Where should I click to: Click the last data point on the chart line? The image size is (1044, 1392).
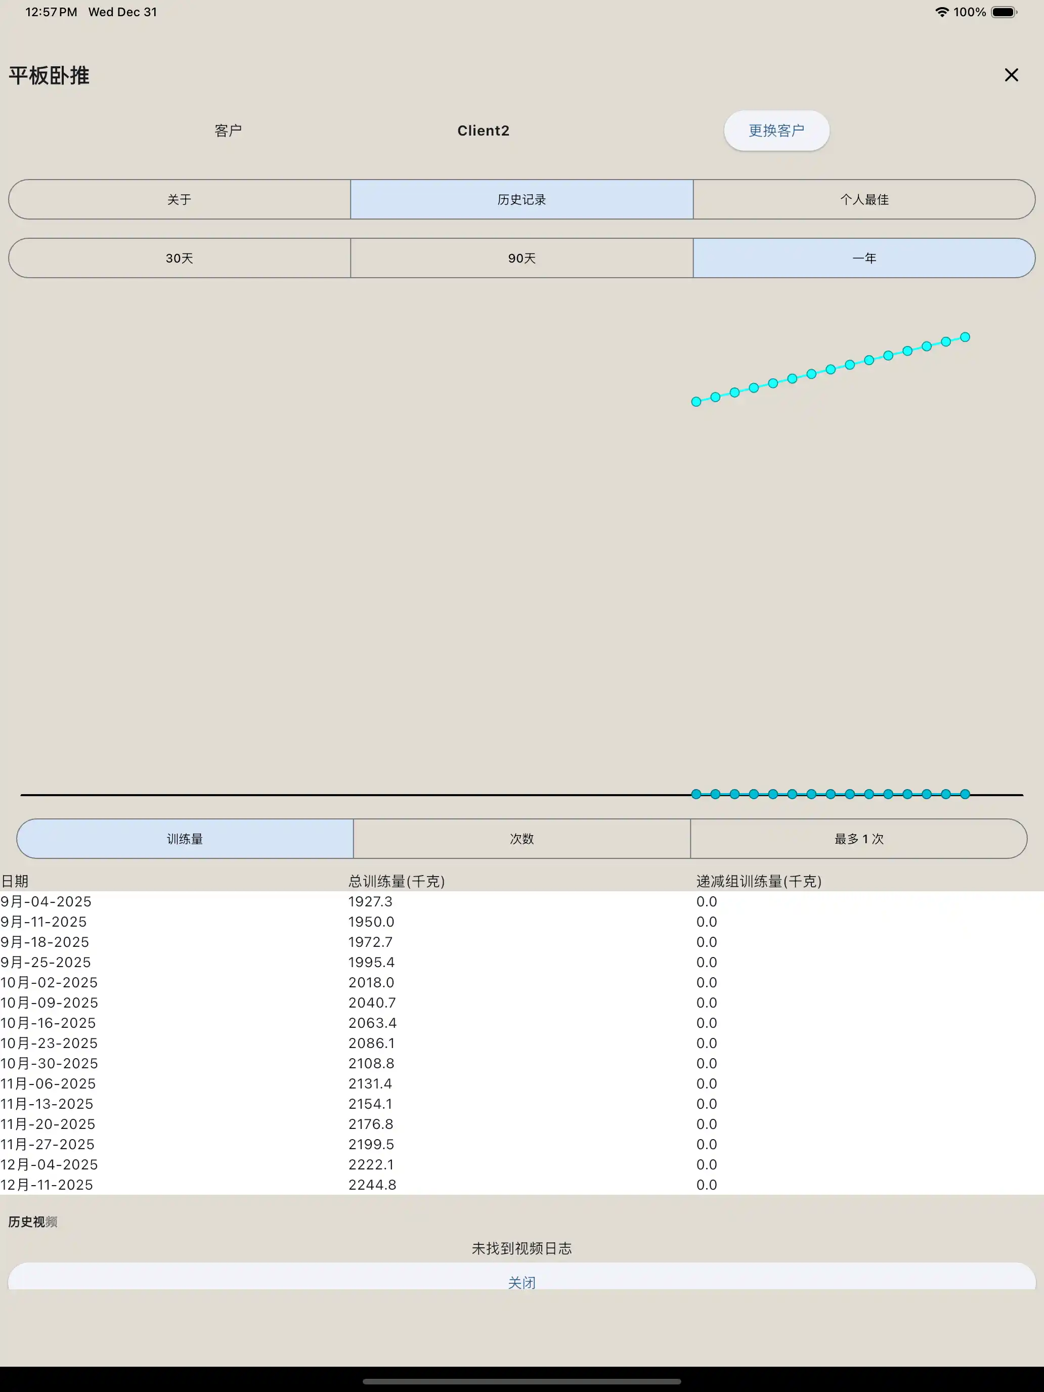[x=965, y=337]
